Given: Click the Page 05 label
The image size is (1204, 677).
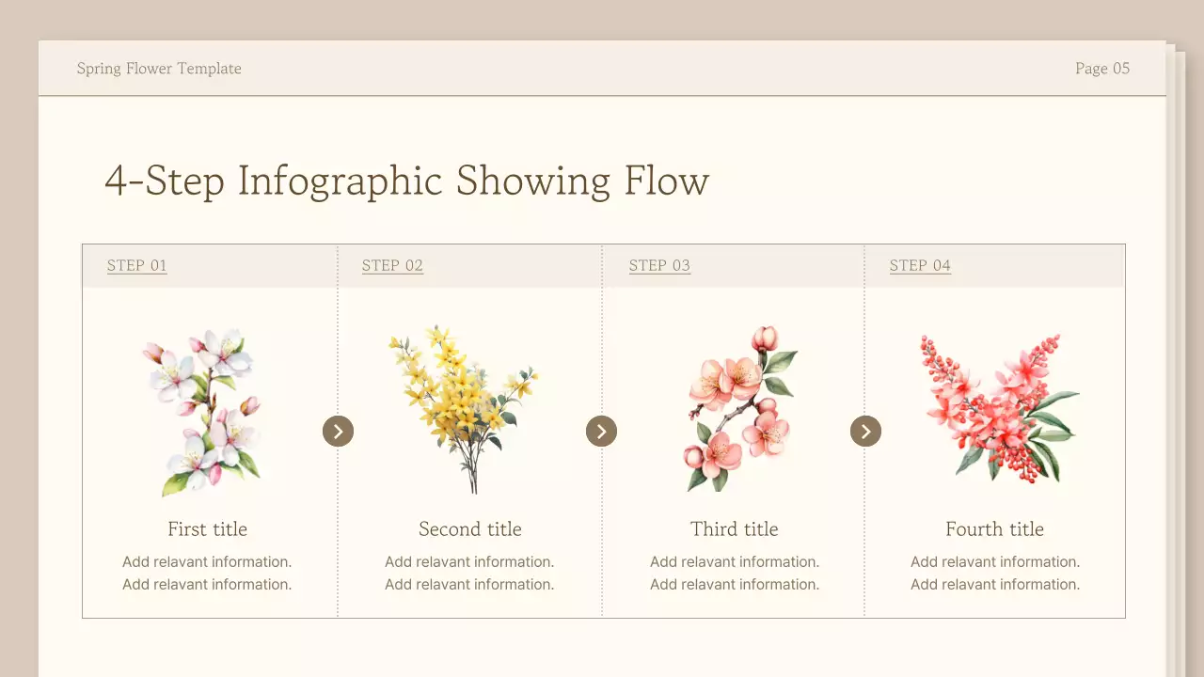Looking at the screenshot, I should click(x=1102, y=69).
